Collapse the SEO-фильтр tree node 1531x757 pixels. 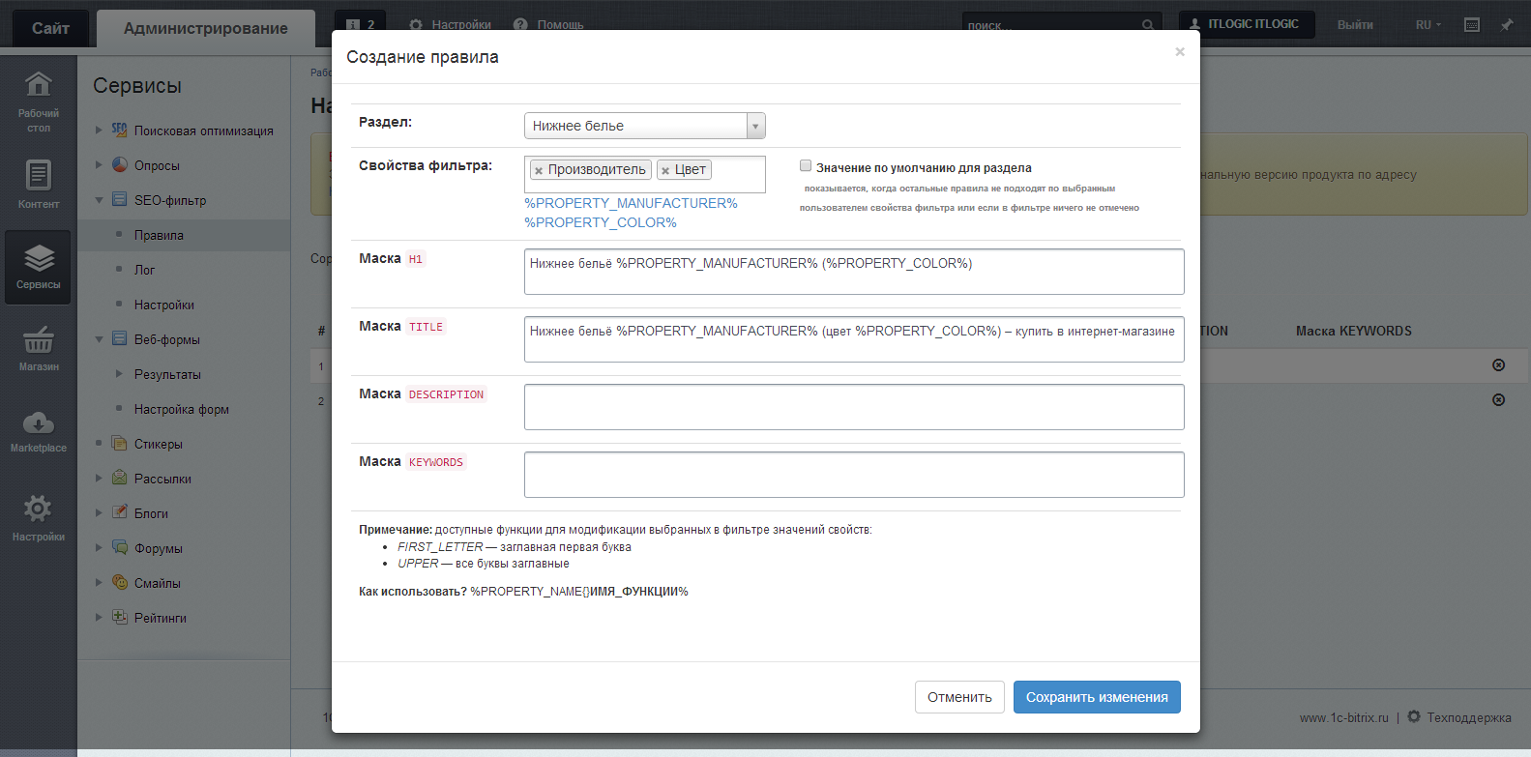pyautogui.click(x=99, y=199)
